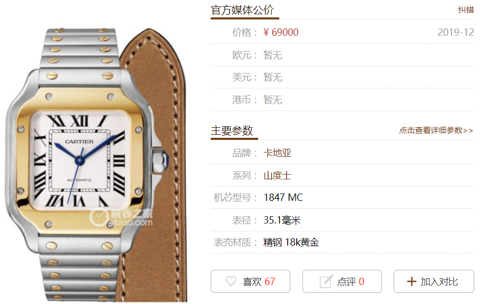Viewport: 480px width, 304px height.
Task: Click the movement value 1847 MC
Action: [x=283, y=198]
